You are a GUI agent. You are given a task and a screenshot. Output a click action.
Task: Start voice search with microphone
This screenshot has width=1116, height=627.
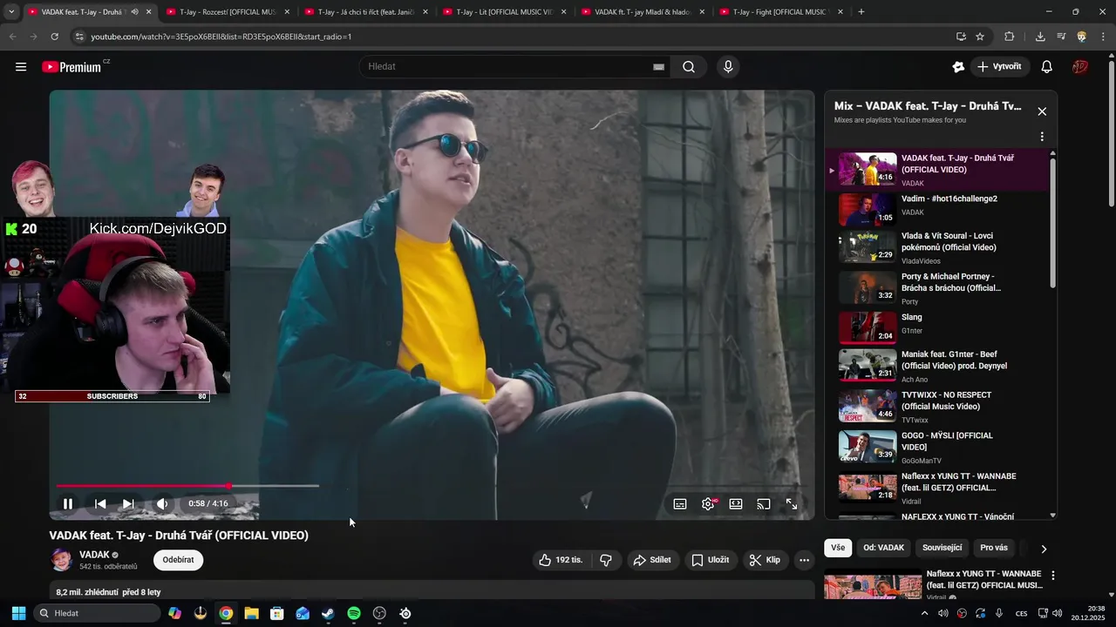coord(728,67)
